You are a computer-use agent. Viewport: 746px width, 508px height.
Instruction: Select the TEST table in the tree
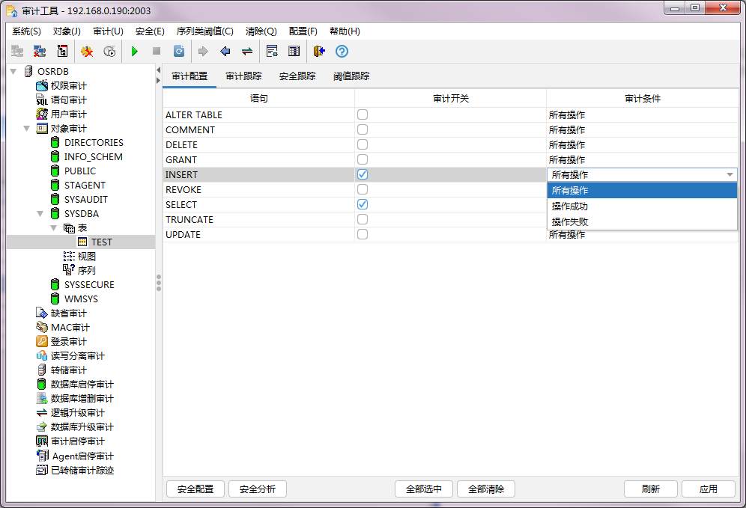101,242
